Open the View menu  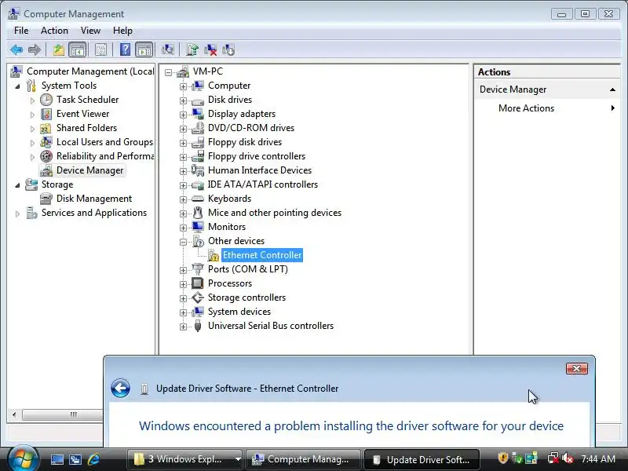90,31
